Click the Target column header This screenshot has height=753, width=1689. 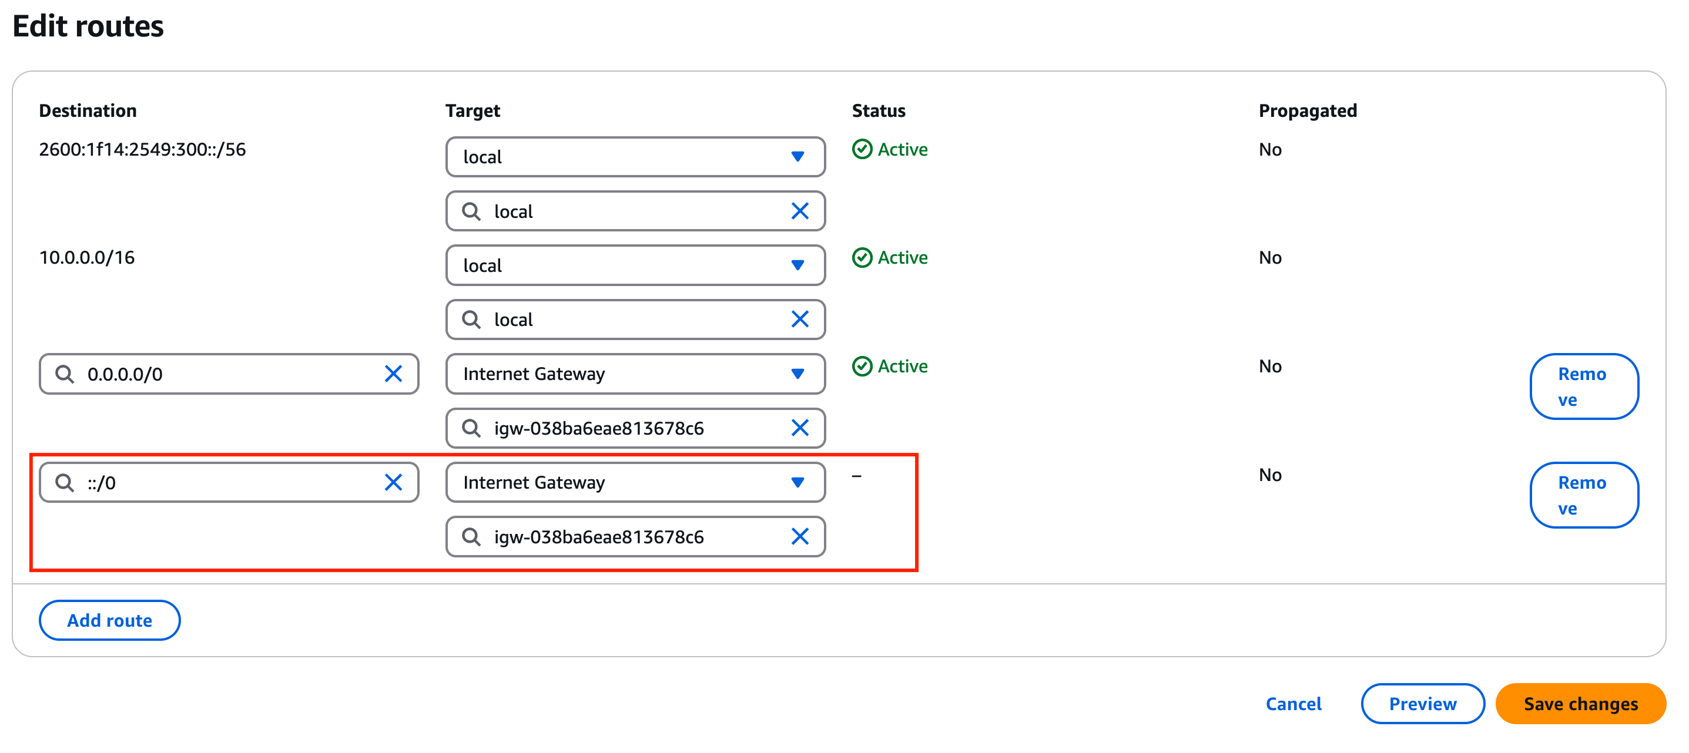(472, 111)
